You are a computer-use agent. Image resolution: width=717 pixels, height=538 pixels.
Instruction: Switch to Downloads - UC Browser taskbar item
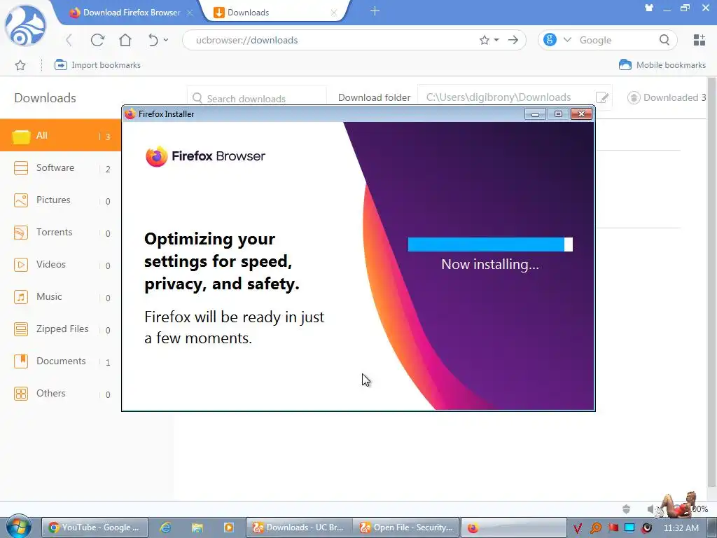pyautogui.click(x=299, y=527)
